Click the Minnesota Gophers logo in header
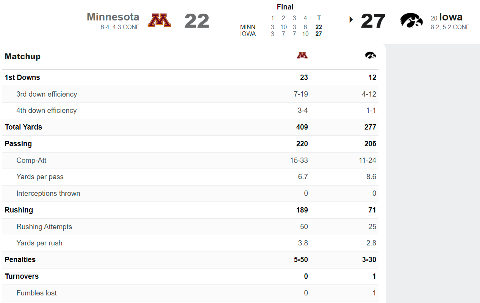Viewport: 480px width, 303px height. (x=159, y=20)
